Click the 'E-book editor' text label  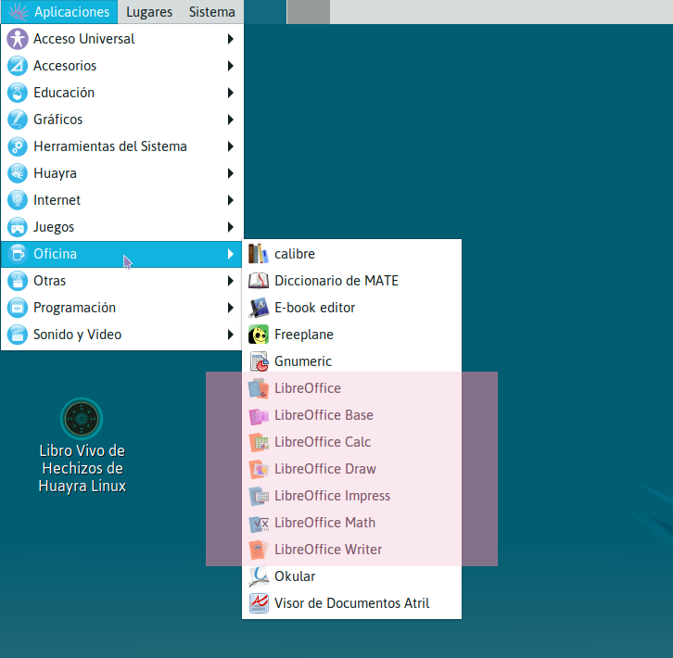tap(314, 308)
